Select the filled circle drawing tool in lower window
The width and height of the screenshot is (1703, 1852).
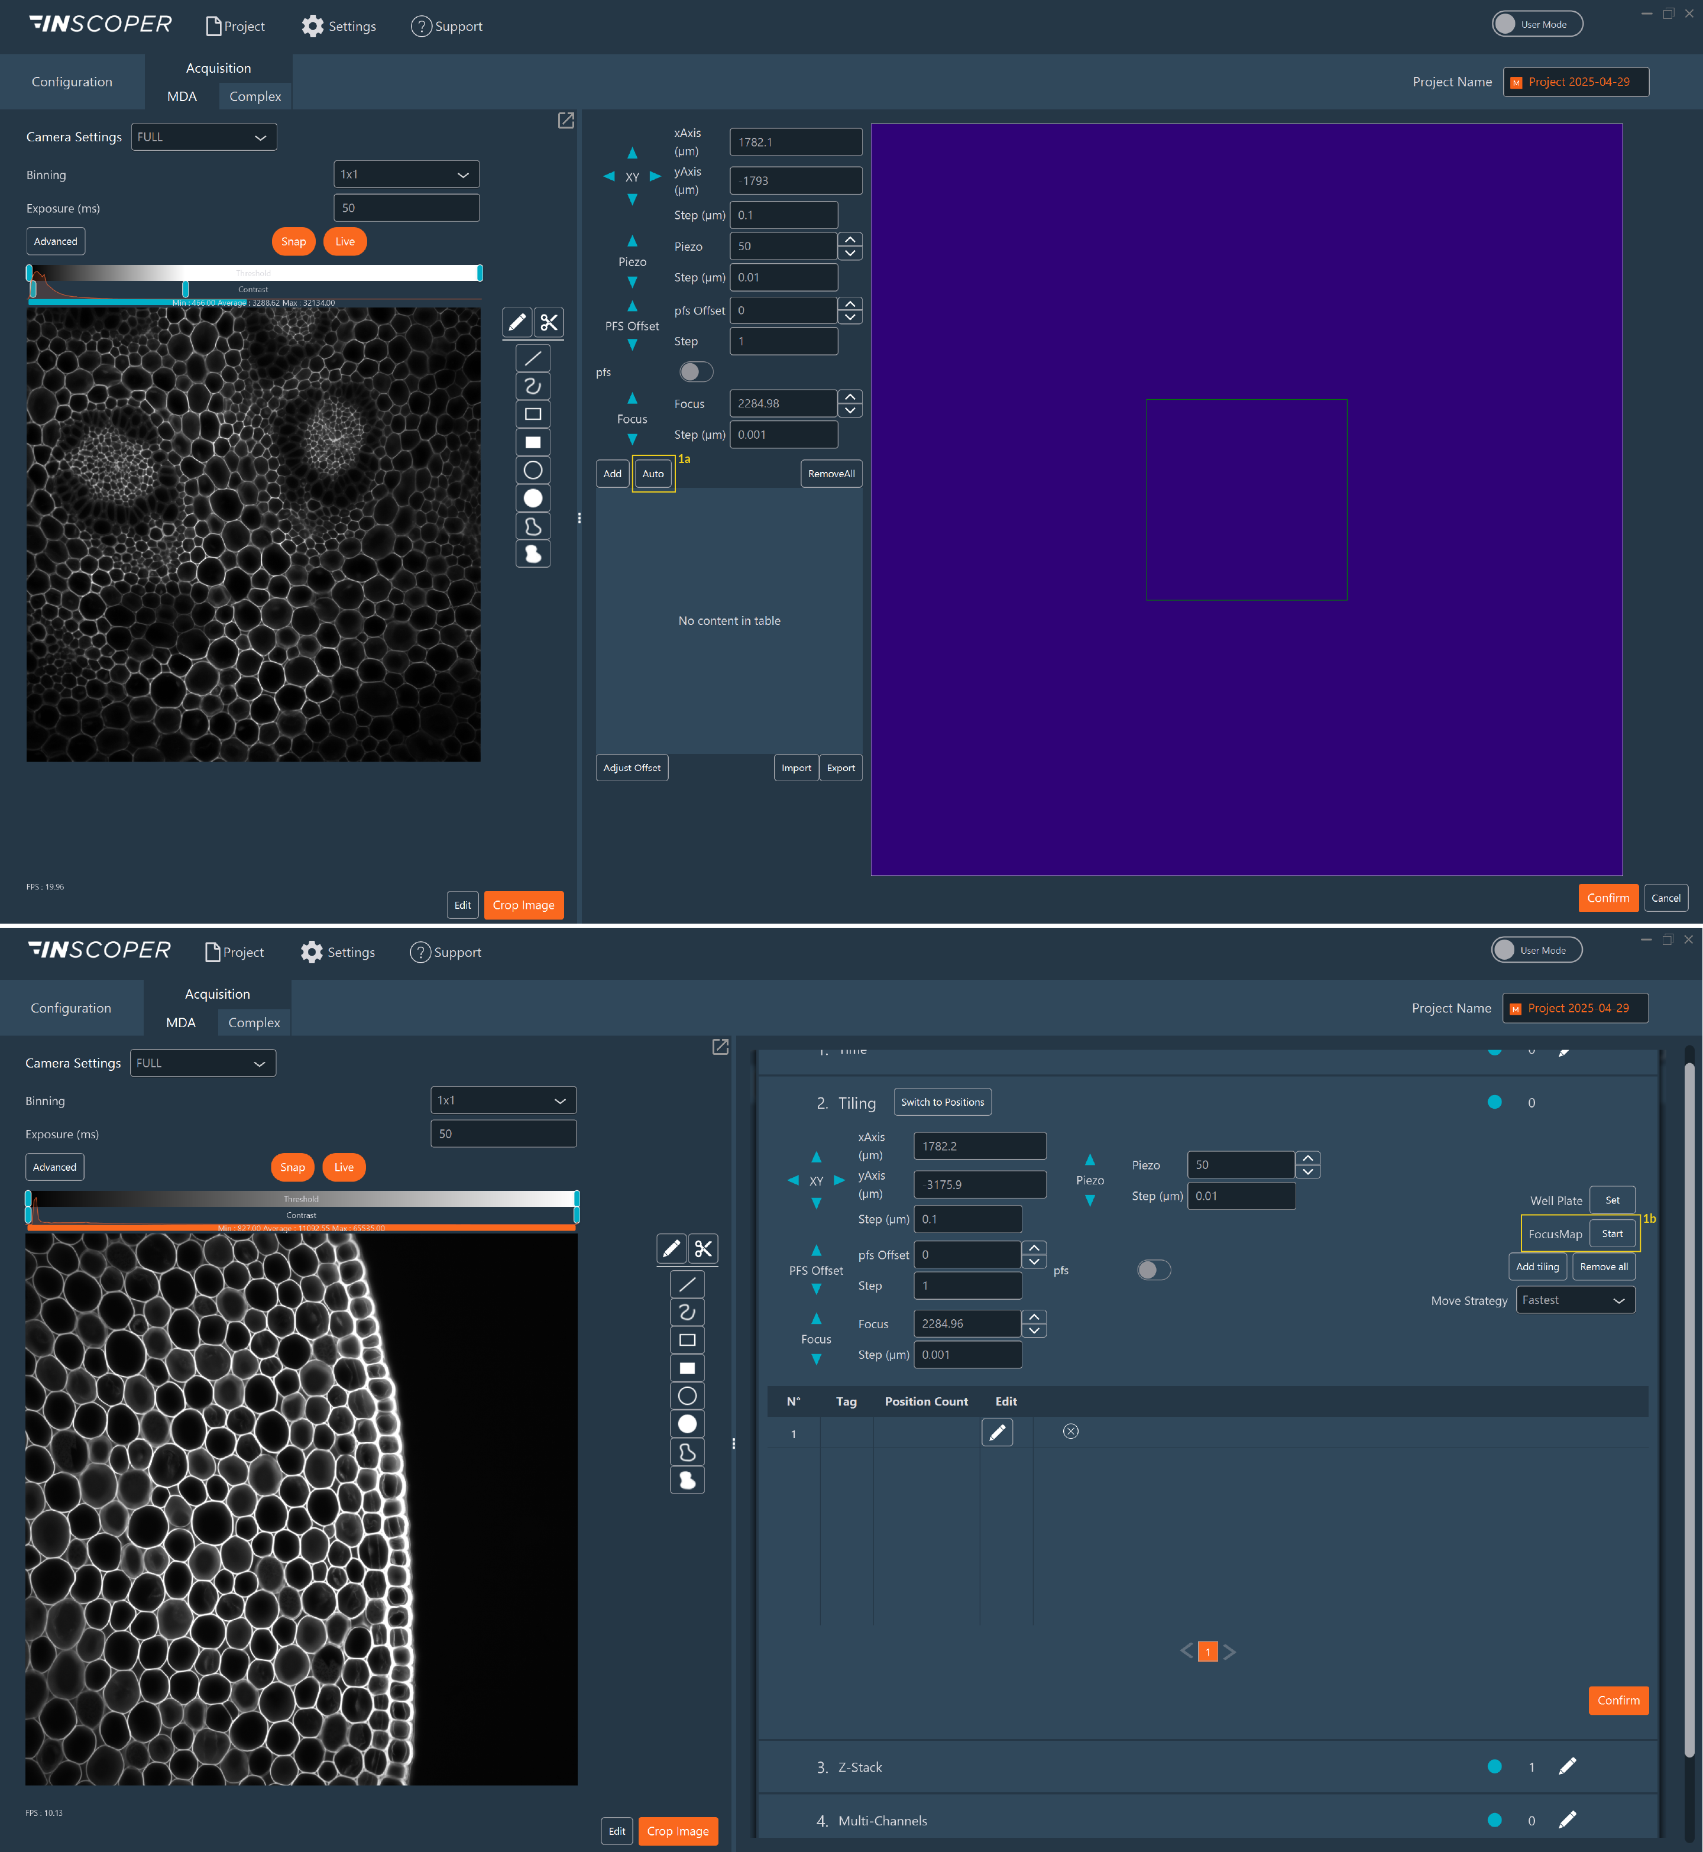[x=687, y=1423]
